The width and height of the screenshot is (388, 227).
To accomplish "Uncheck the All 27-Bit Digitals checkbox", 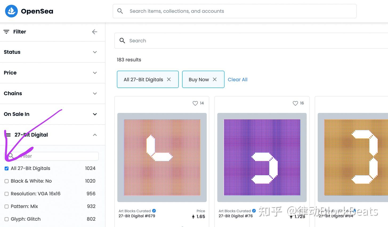I will coord(7,169).
